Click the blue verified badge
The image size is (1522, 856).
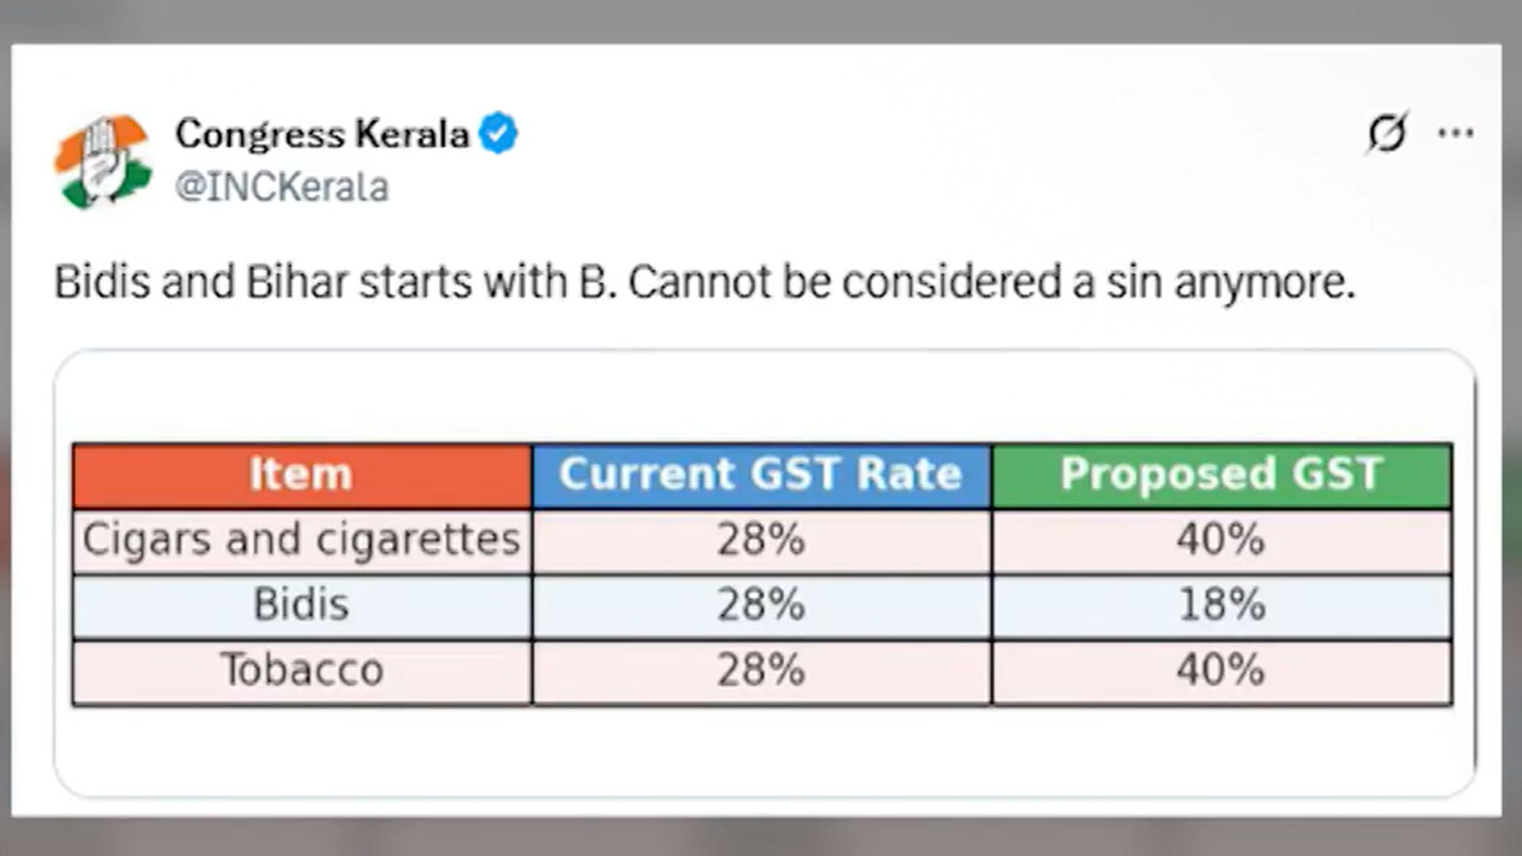[498, 133]
